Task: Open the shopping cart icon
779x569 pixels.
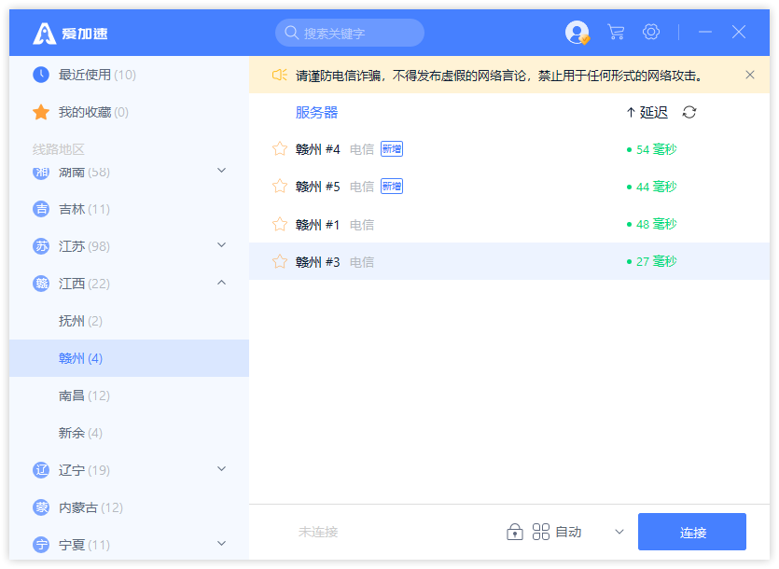Action: pyautogui.click(x=616, y=33)
